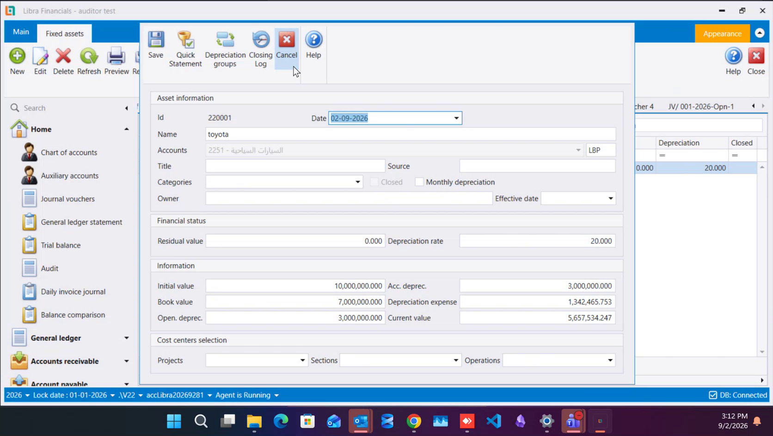Open Google Chrome from taskbar
The height and width of the screenshot is (436, 773).
click(x=414, y=421)
